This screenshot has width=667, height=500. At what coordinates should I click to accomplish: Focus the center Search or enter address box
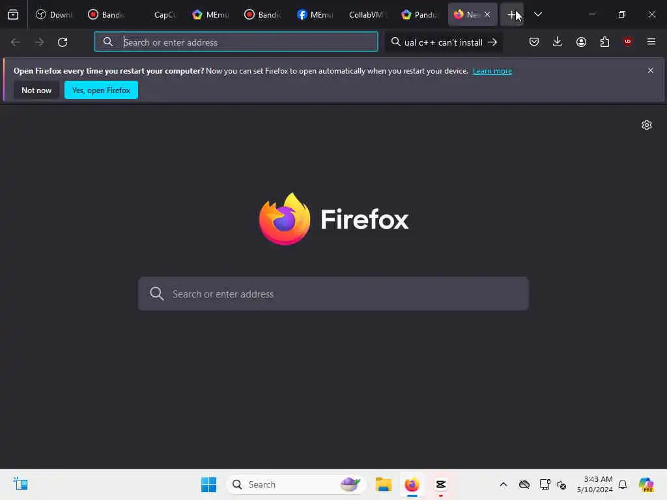333,294
